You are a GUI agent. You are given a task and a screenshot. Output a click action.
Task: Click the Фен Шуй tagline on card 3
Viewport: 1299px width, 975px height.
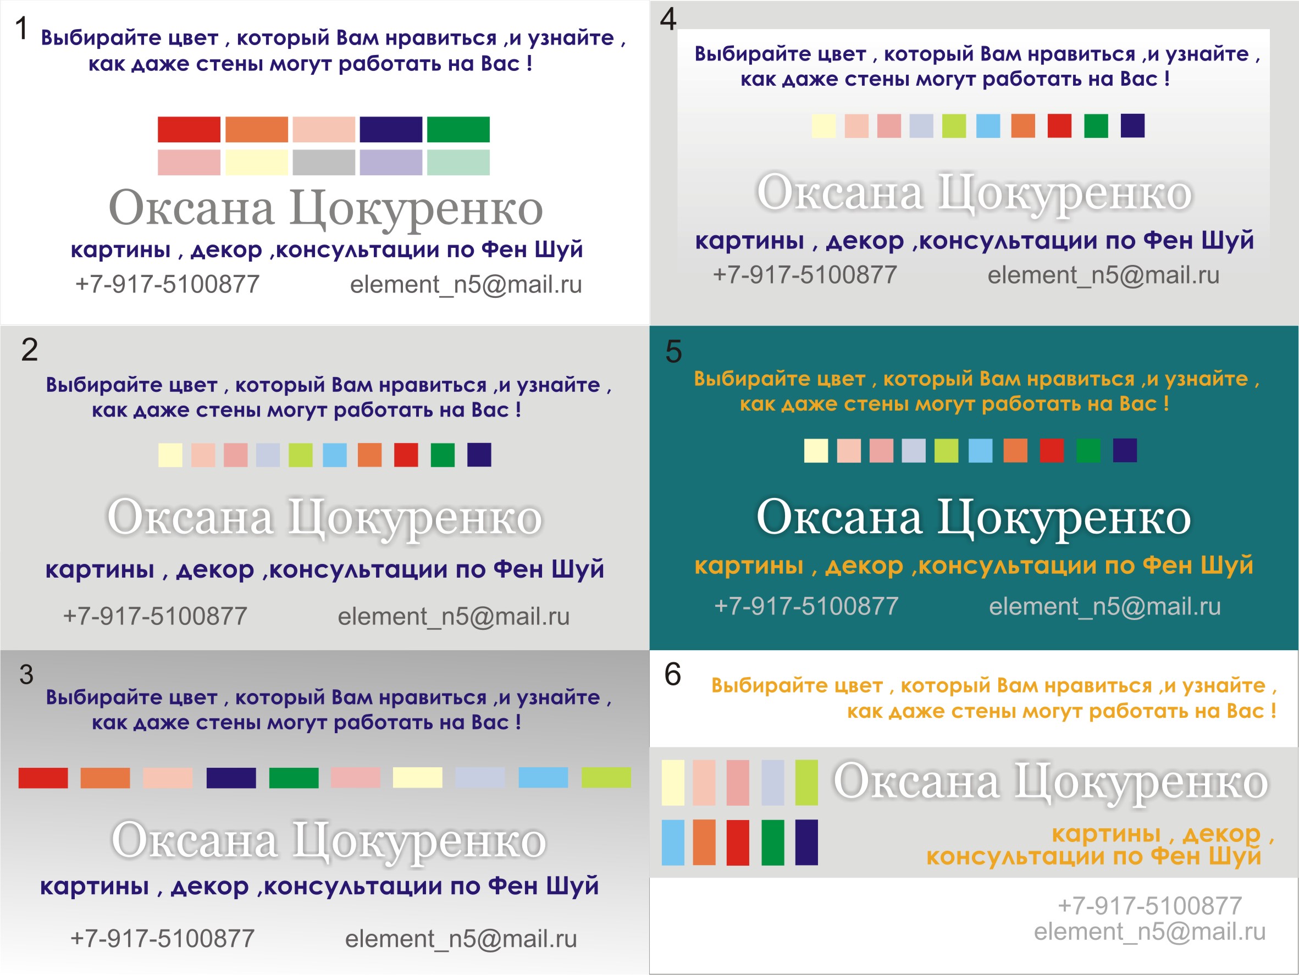pos(319,886)
